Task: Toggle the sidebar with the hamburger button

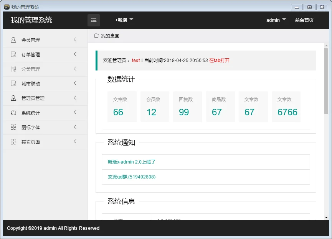Action: pos(94,20)
